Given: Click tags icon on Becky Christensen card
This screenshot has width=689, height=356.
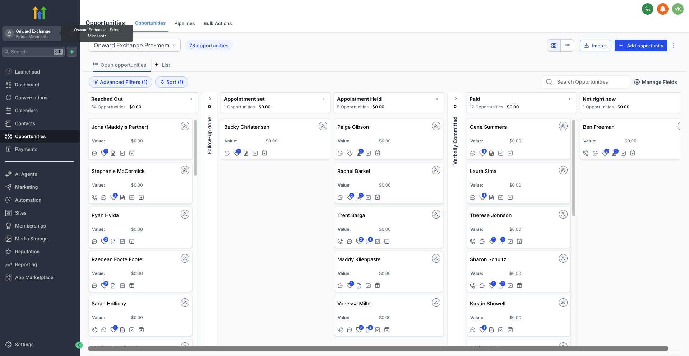Looking at the screenshot, I should 237,153.
